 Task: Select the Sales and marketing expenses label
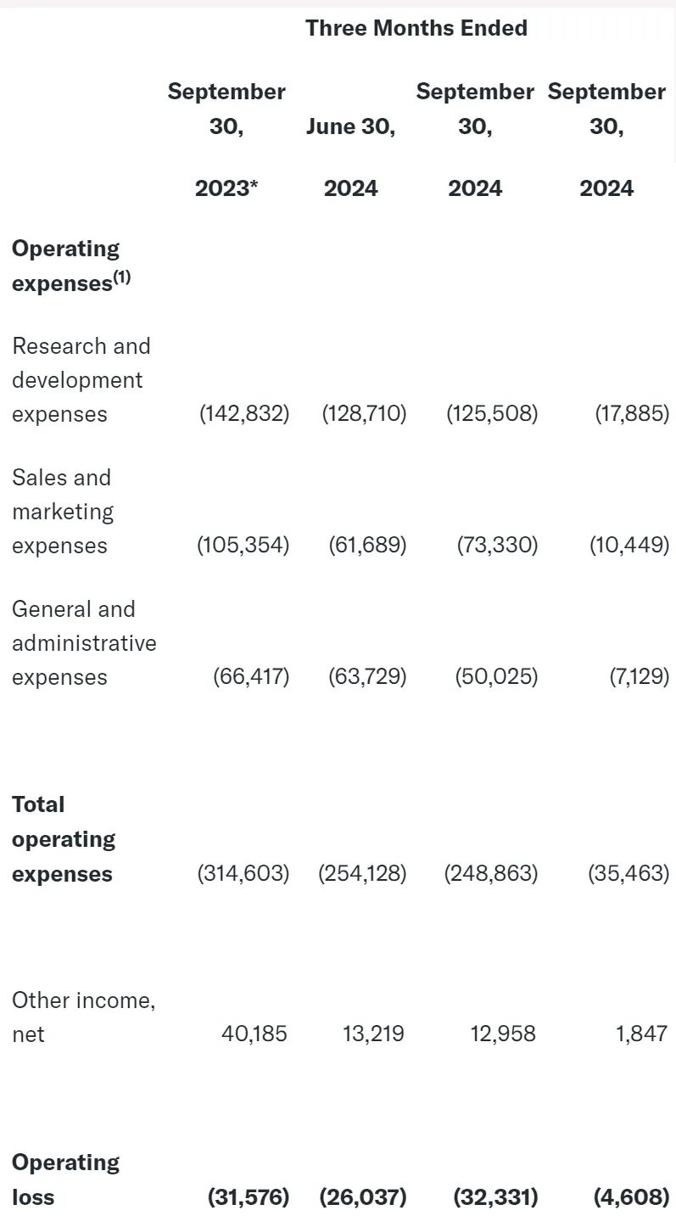click(63, 512)
